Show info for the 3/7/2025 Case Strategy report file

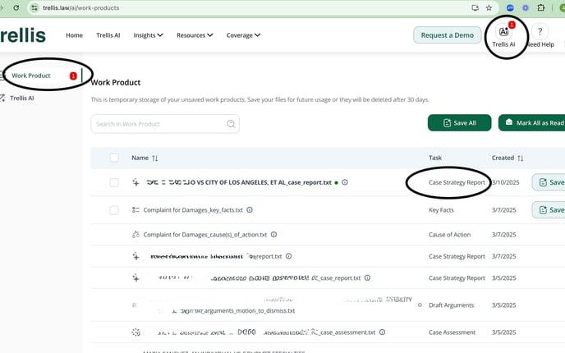pyautogui.click(x=288, y=256)
